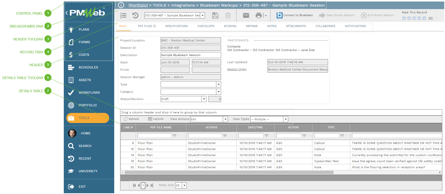This screenshot has width=445, height=194.
Task: Go to last page in pager
Action: [x=152, y=185]
